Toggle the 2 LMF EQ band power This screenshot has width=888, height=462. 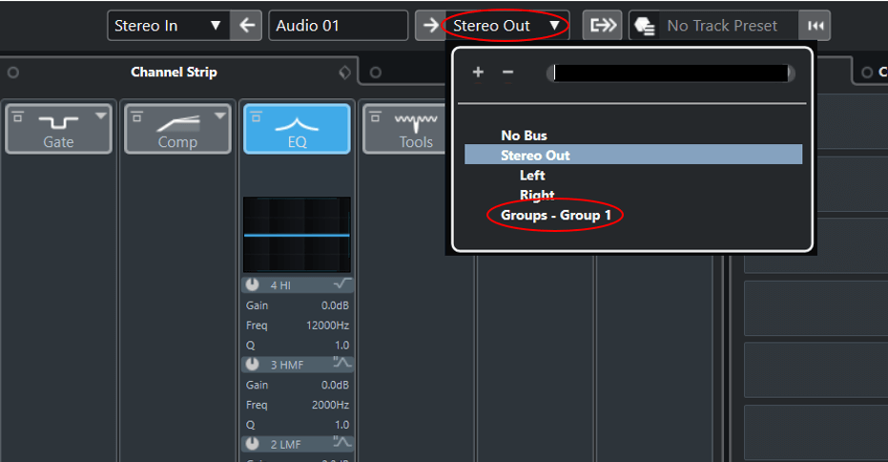[253, 443]
